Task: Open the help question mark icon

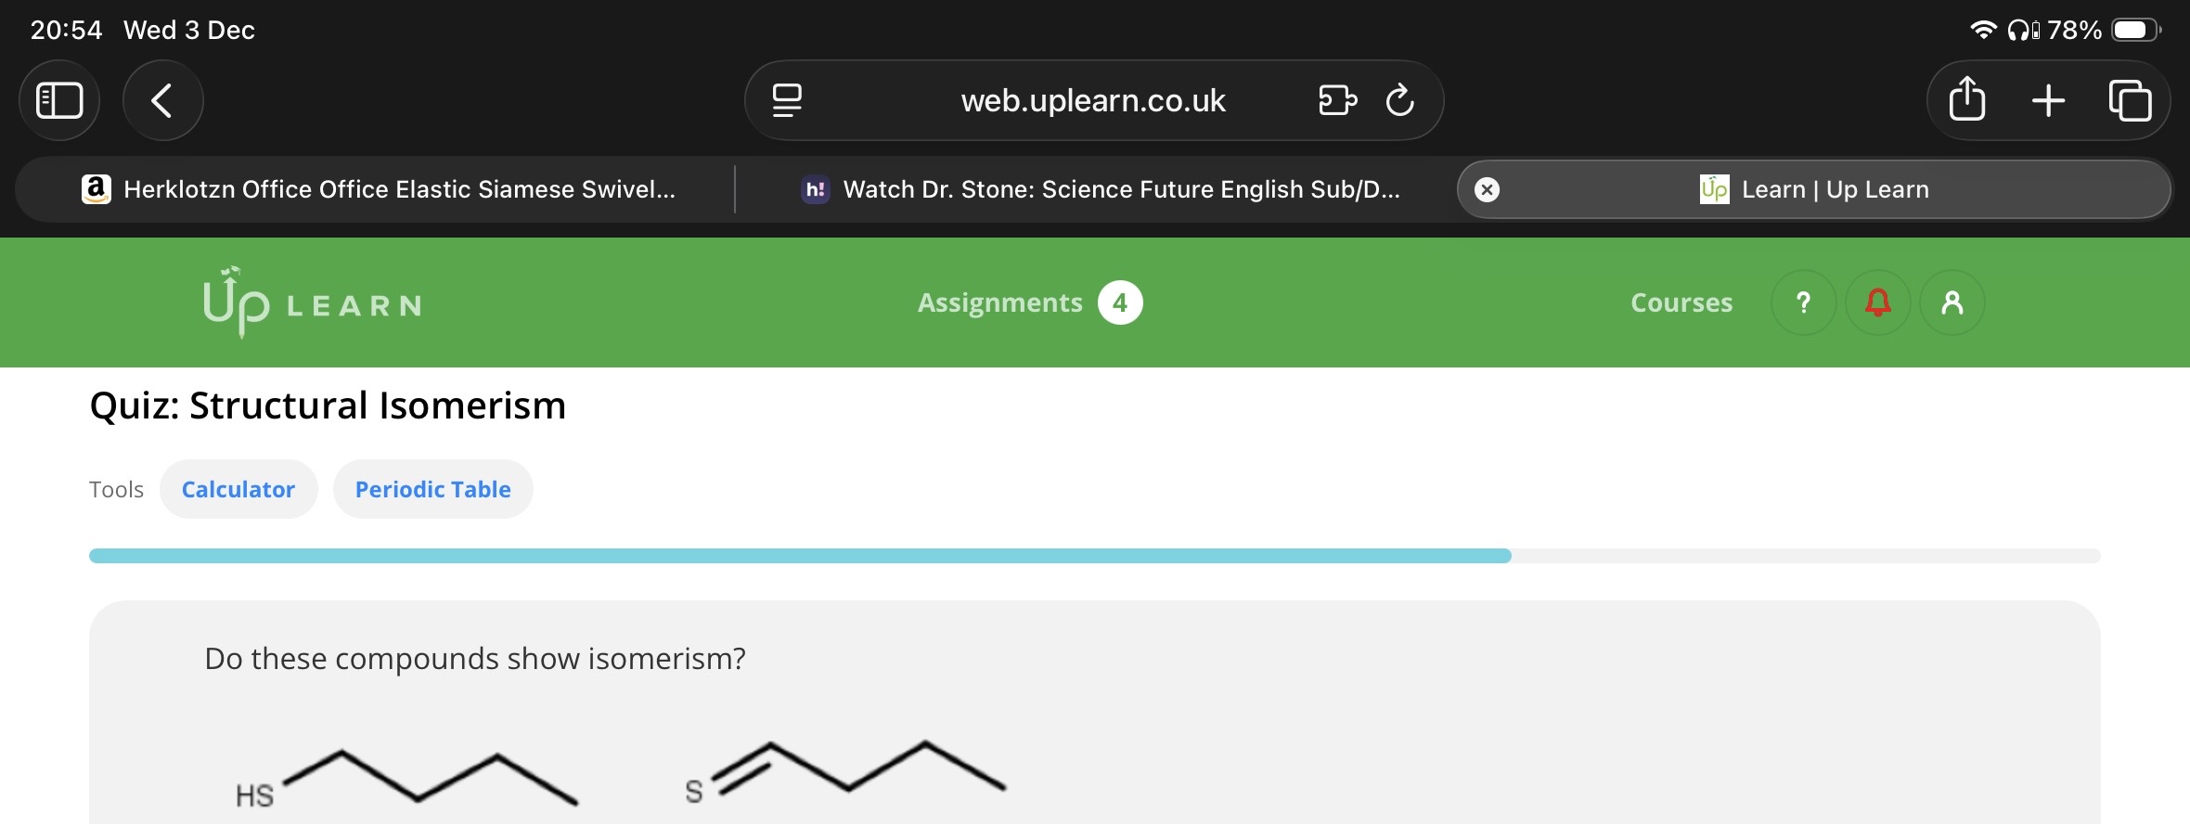Action: tap(1803, 303)
